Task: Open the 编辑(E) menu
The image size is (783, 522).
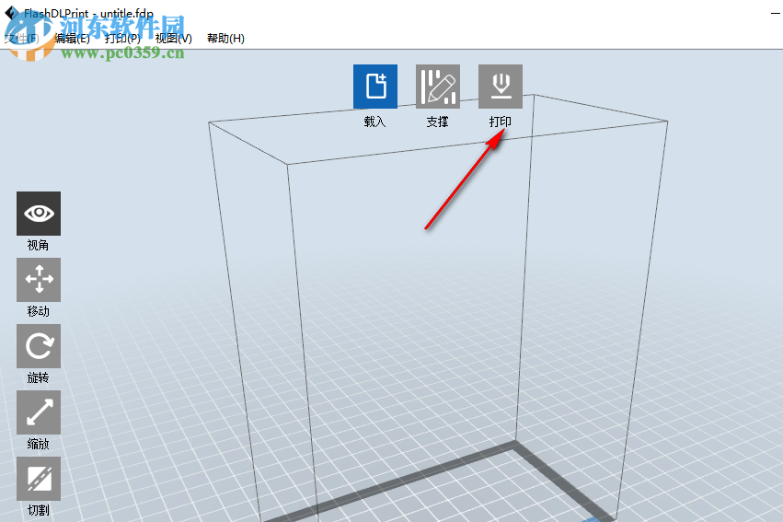Action: click(73, 39)
